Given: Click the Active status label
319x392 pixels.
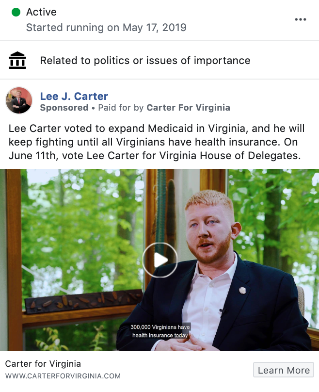Looking at the screenshot, I should (42, 12).
